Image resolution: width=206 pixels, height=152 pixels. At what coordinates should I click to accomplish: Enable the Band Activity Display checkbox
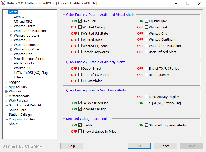(146, 97)
